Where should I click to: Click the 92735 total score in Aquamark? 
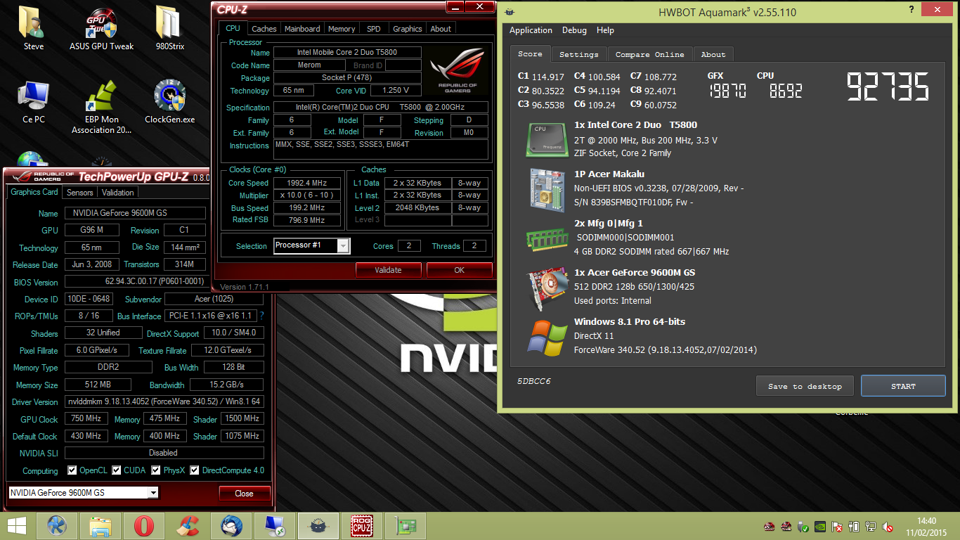coord(888,86)
